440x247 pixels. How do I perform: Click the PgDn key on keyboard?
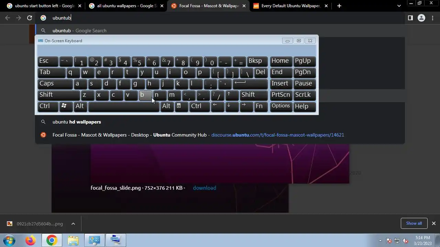click(x=305, y=72)
